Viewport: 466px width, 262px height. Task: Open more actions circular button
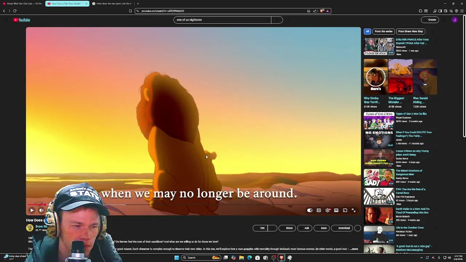(358, 228)
